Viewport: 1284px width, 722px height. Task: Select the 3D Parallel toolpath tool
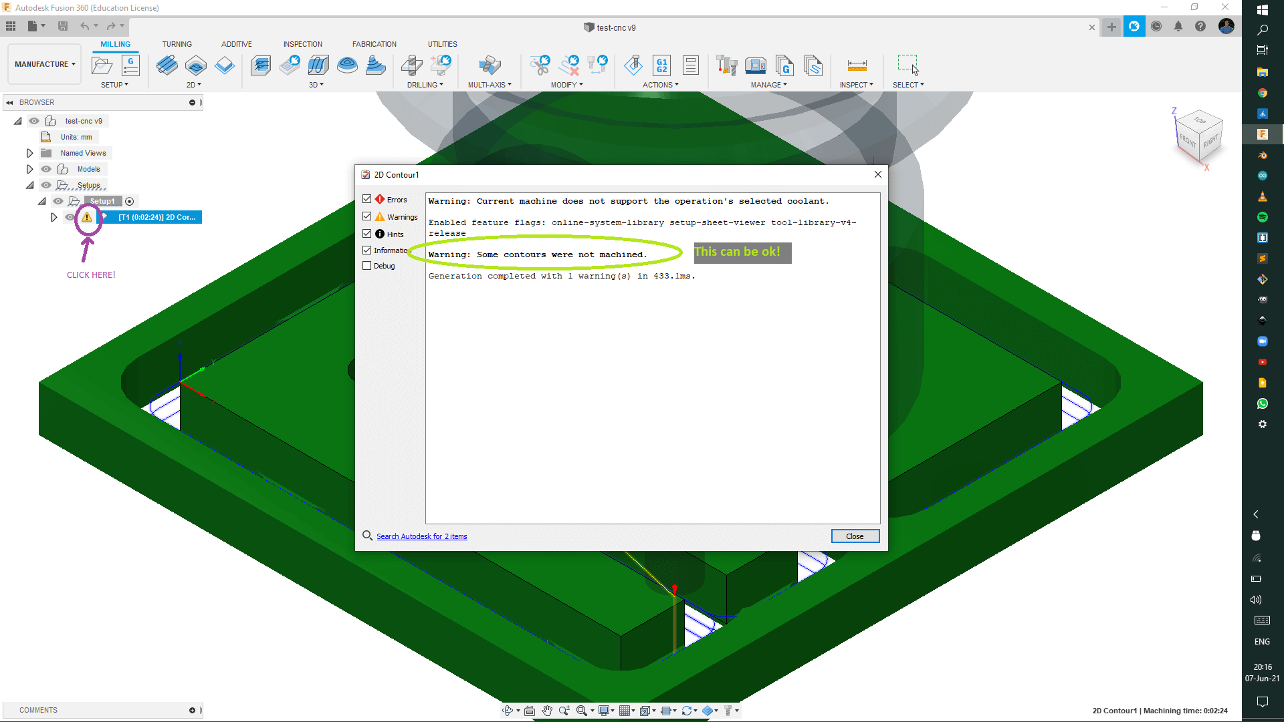click(318, 65)
